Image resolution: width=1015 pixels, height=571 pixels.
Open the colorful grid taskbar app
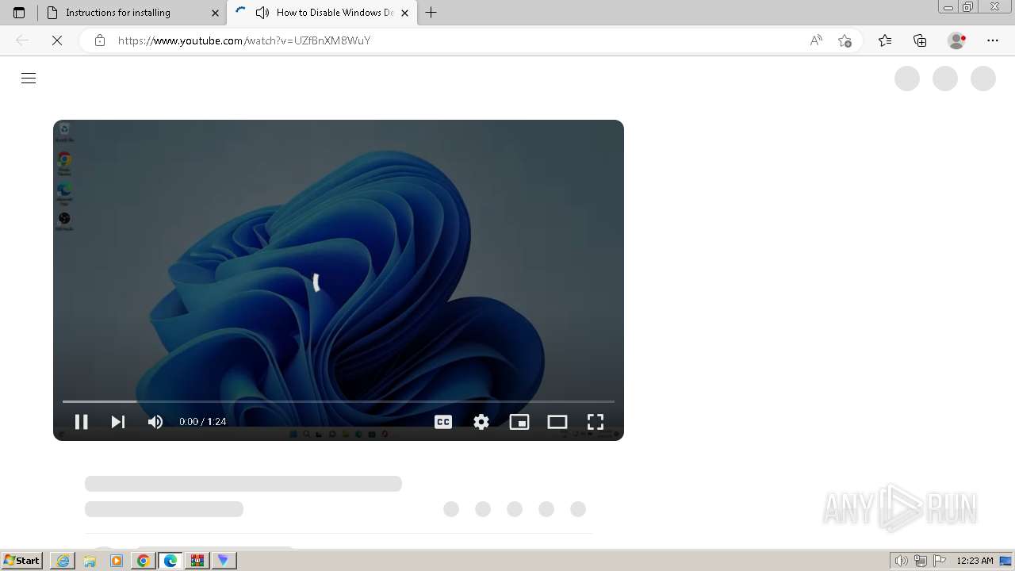[x=197, y=561]
